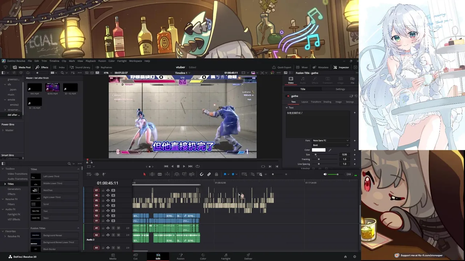The height and width of the screenshot is (261, 465).
Task: Open the Timeline 1 name dropdown
Action: click(x=183, y=73)
